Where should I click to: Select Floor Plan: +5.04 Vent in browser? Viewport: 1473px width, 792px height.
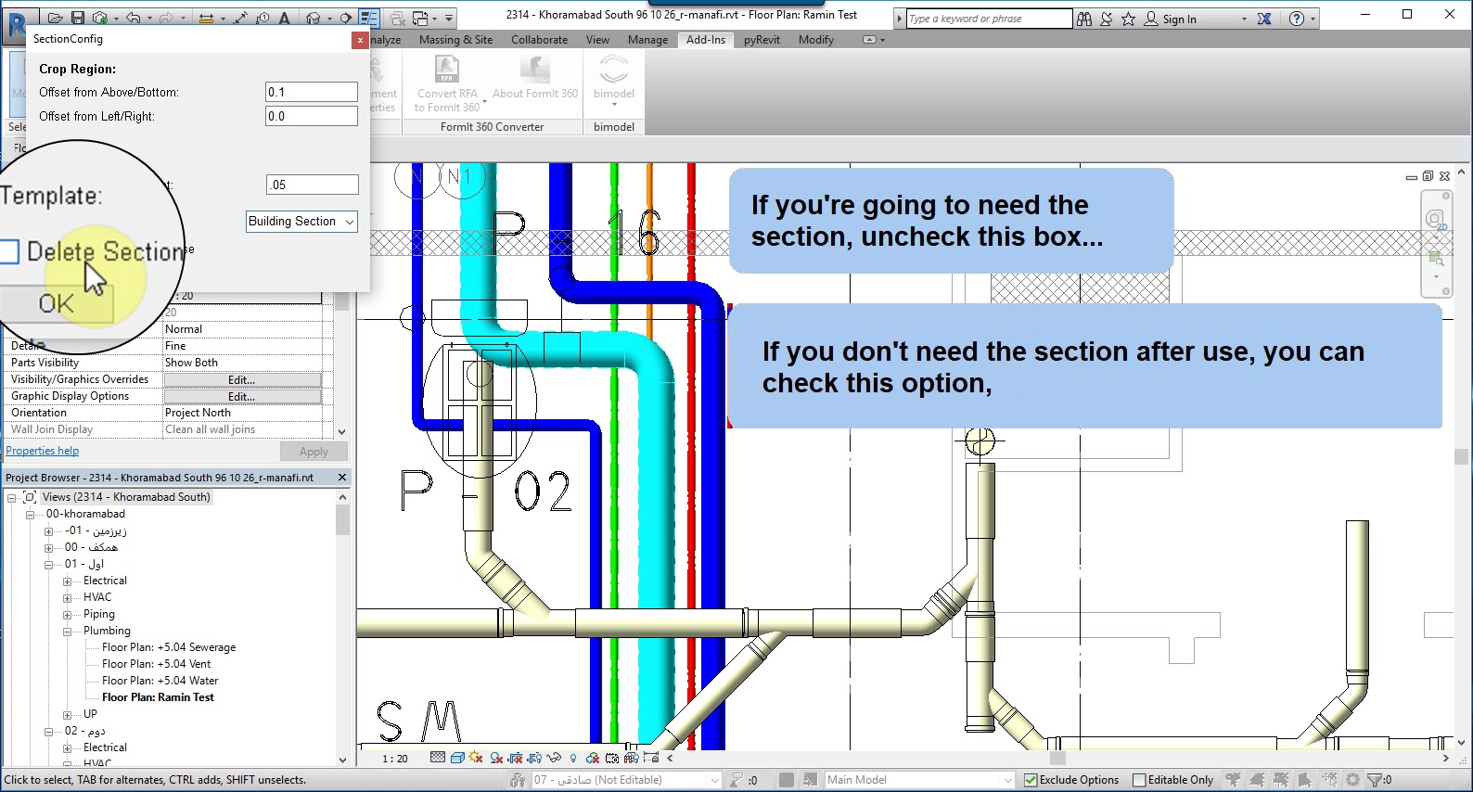click(157, 664)
